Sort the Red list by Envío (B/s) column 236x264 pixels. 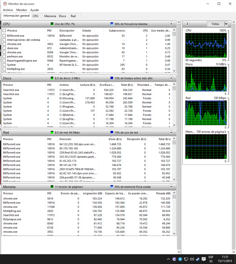pos(111,139)
